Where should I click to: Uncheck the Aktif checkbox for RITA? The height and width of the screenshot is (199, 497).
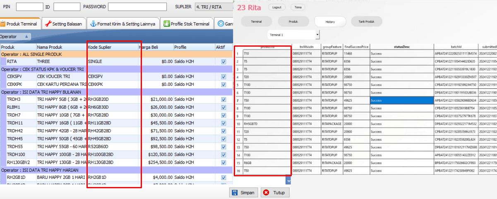tap(223, 62)
